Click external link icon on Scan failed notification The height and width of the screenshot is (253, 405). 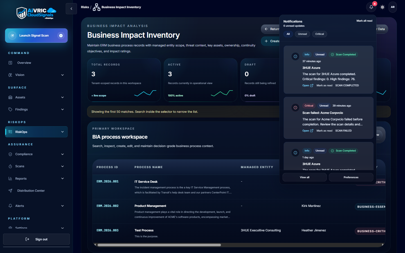(312, 131)
